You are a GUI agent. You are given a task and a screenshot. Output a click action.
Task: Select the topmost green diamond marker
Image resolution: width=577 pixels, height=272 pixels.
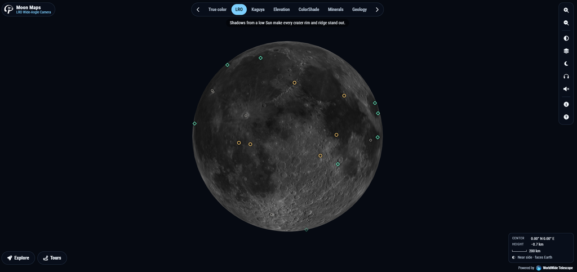(260, 58)
